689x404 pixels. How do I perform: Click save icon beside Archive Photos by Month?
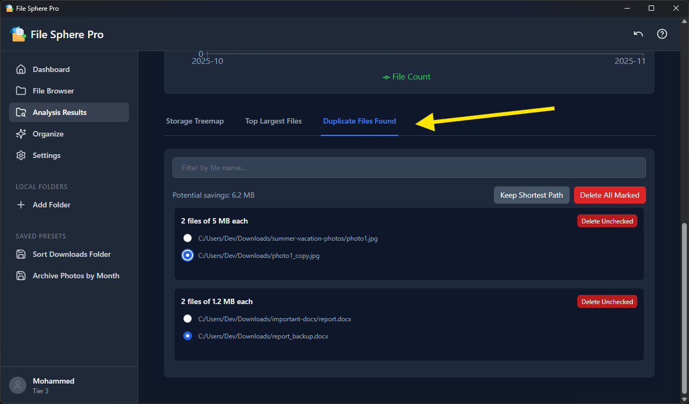point(21,276)
